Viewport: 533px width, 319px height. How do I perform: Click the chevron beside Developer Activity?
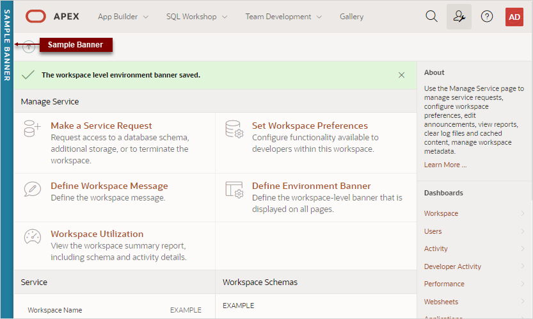(x=523, y=266)
